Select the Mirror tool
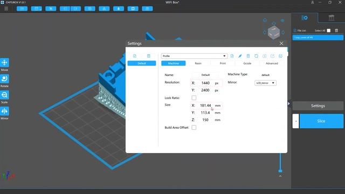This screenshot has height=194, width=345. pyautogui.click(x=4, y=111)
